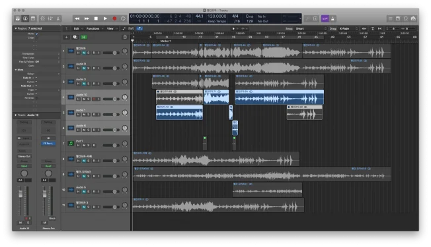Unmute the Audio 9 track
The width and height of the screenshot is (431, 247).
[x=84, y=69]
